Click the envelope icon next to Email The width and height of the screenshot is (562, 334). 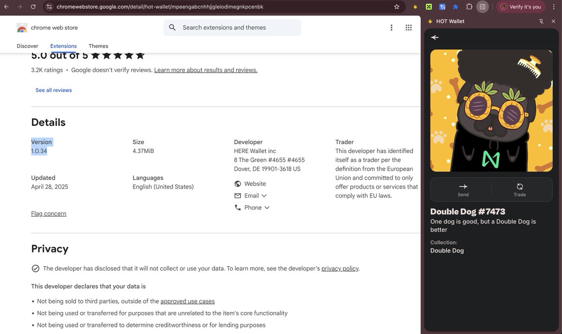click(x=238, y=196)
